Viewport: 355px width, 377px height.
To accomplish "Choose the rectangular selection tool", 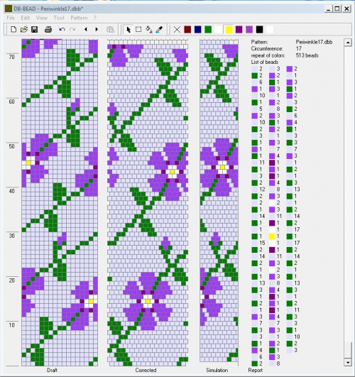I will click(138, 30).
